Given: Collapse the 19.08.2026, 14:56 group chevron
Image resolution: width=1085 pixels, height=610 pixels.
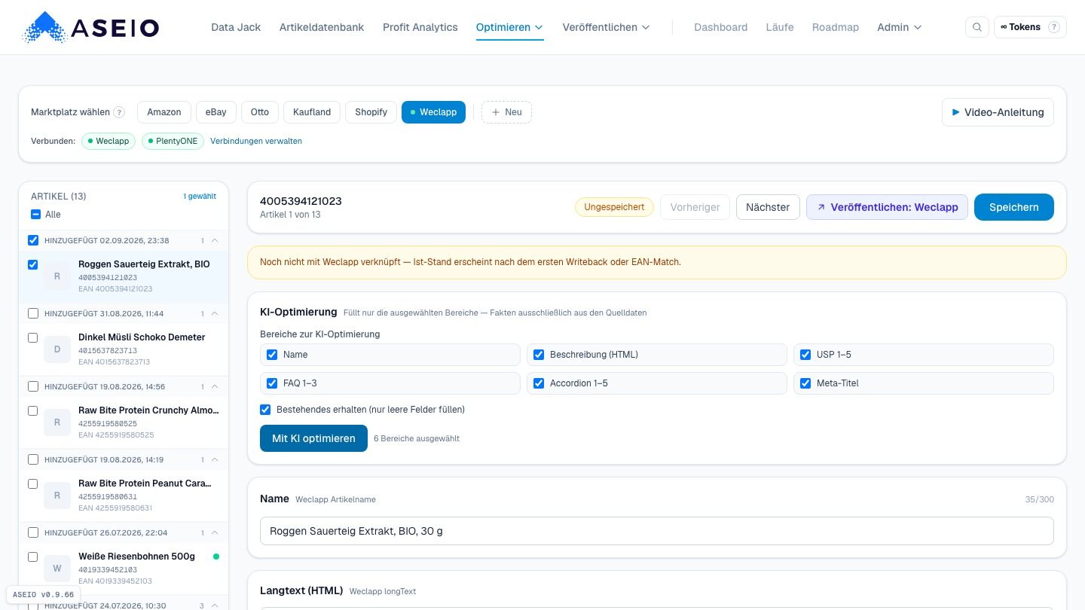Looking at the screenshot, I should (215, 386).
